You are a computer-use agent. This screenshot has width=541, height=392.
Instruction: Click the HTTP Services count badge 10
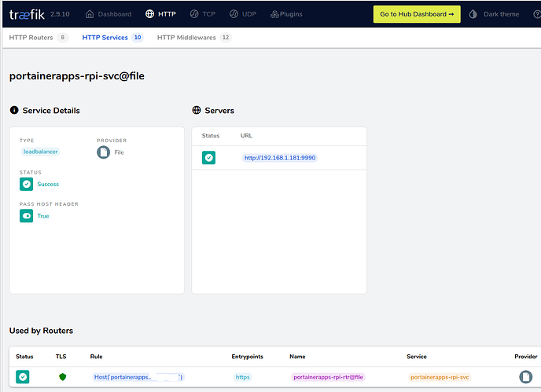[x=138, y=38]
